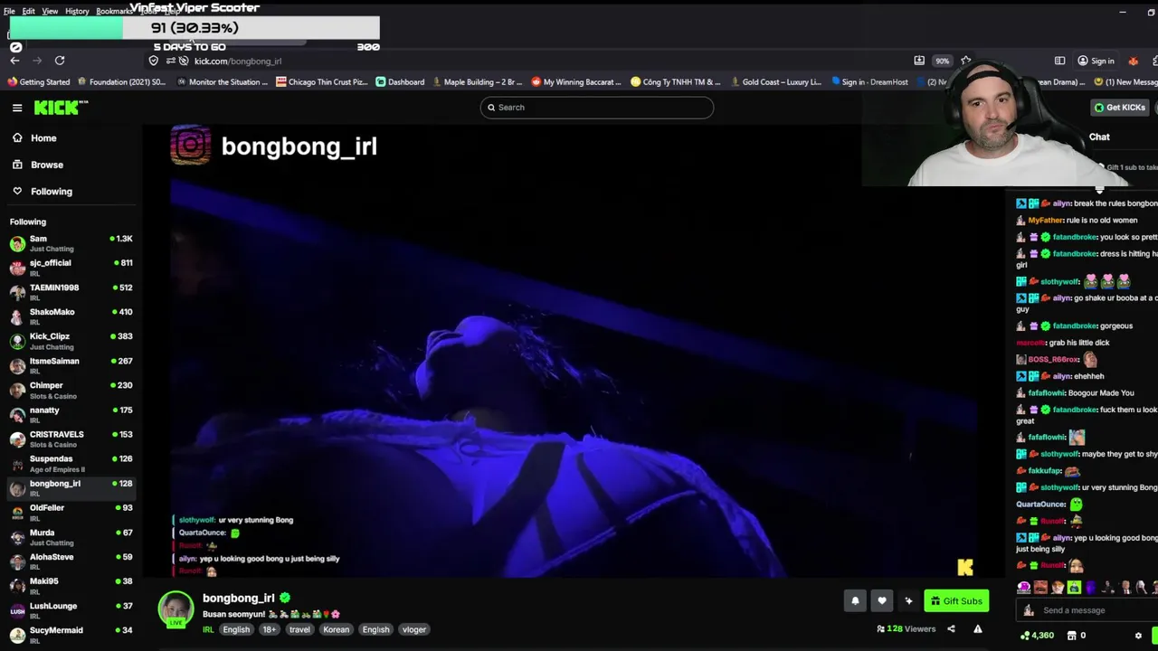Viewport: 1158px width, 651px height.
Task: Open the Monitor the Situation bookmark
Action: click(223, 81)
